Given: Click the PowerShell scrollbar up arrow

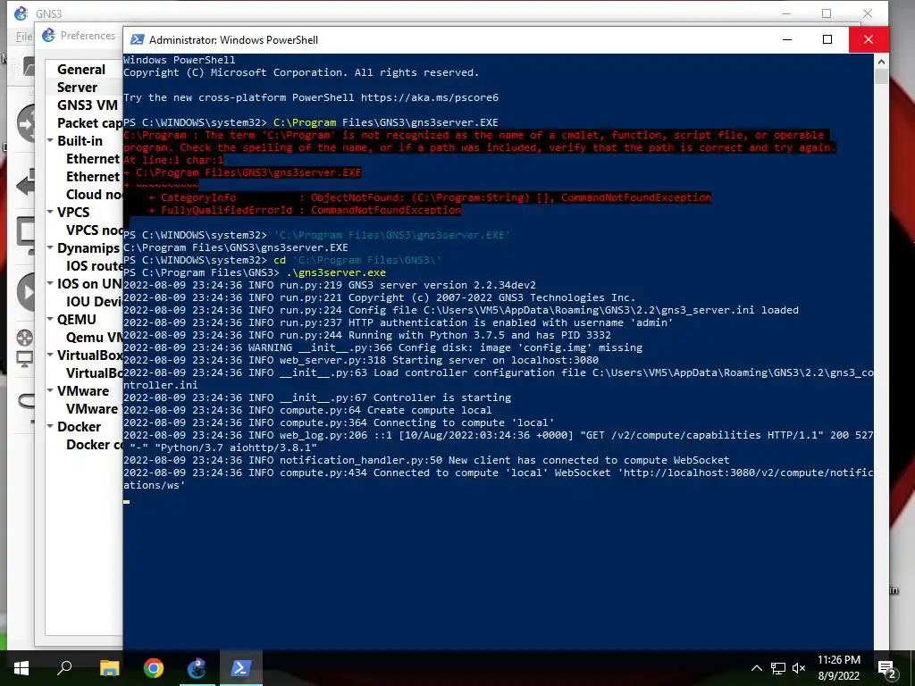Looking at the screenshot, I should tap(881, 62).
